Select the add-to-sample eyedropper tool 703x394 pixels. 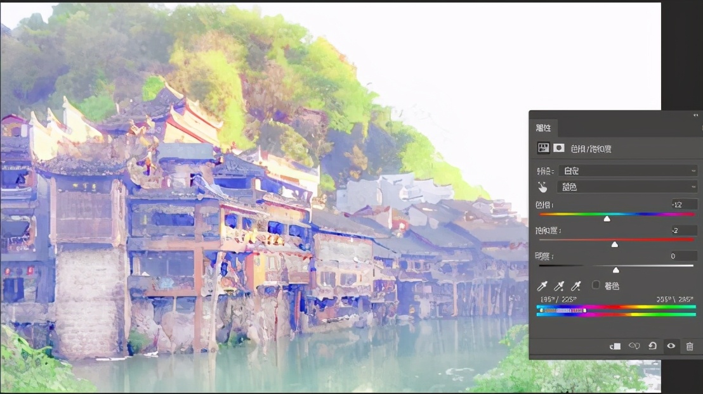click(560, 286)
